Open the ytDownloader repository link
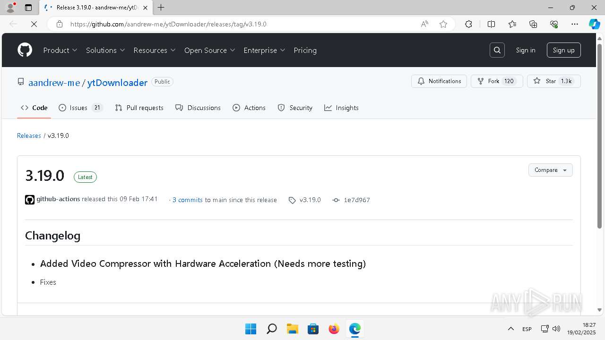This screenshot has width=605, height=340. tap(117, 83)
